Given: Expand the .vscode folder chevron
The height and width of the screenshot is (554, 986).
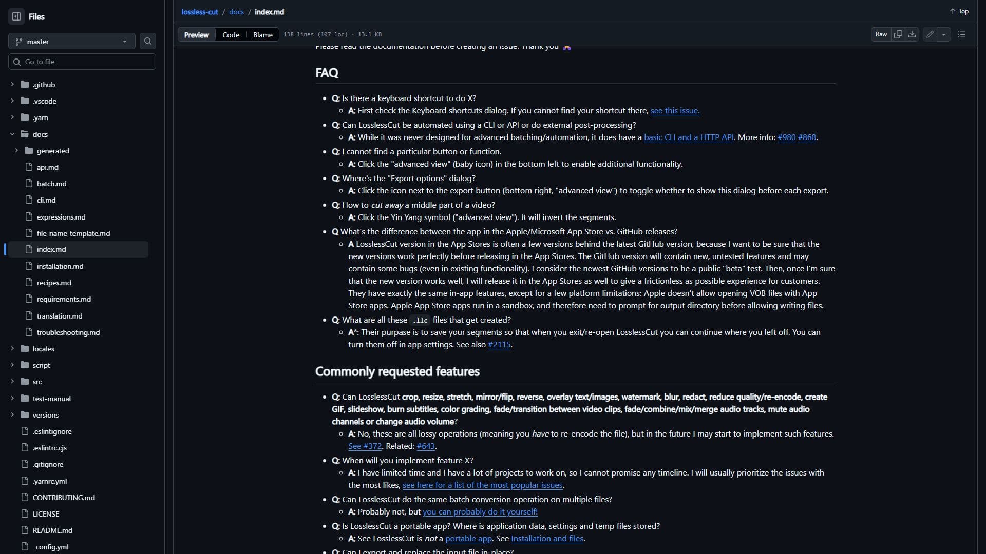Looking at the screenshot, I should 12,101.
